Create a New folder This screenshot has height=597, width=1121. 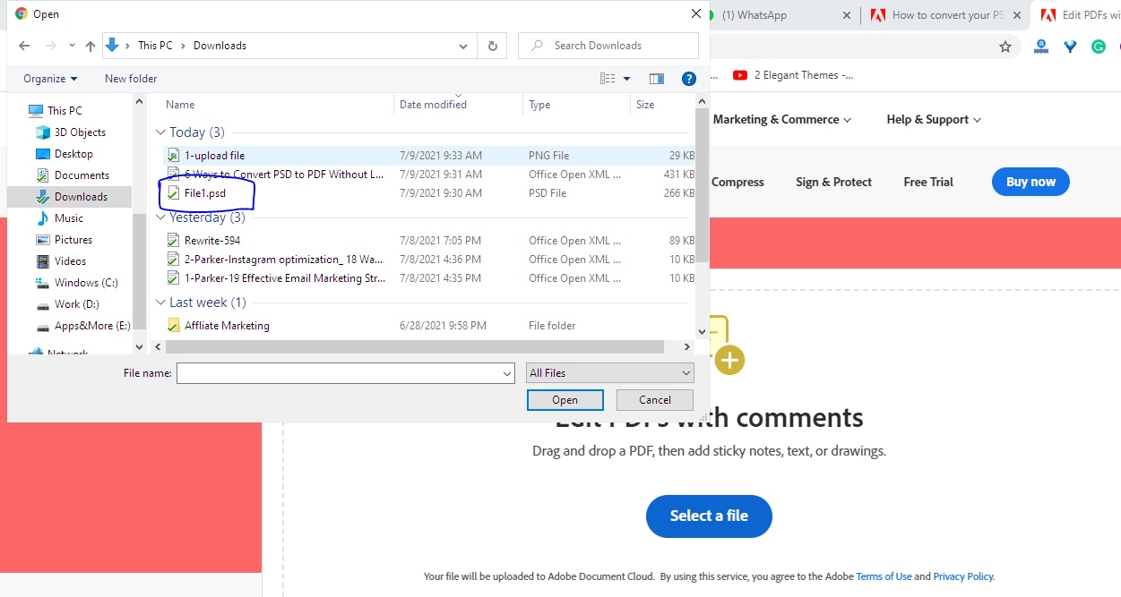[131, 79]
